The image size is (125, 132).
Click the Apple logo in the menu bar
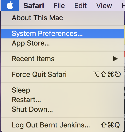coord(10,6)
